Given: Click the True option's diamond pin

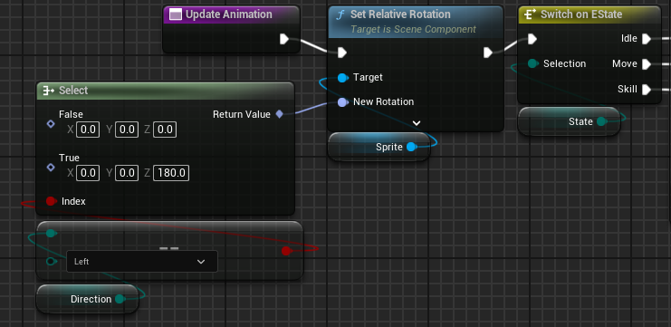Looking at the screenshot, I should (x=51, y=167).
